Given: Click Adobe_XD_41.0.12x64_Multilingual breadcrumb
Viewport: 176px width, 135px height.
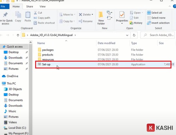Looking at the screenshot, I should coord(51,35).
